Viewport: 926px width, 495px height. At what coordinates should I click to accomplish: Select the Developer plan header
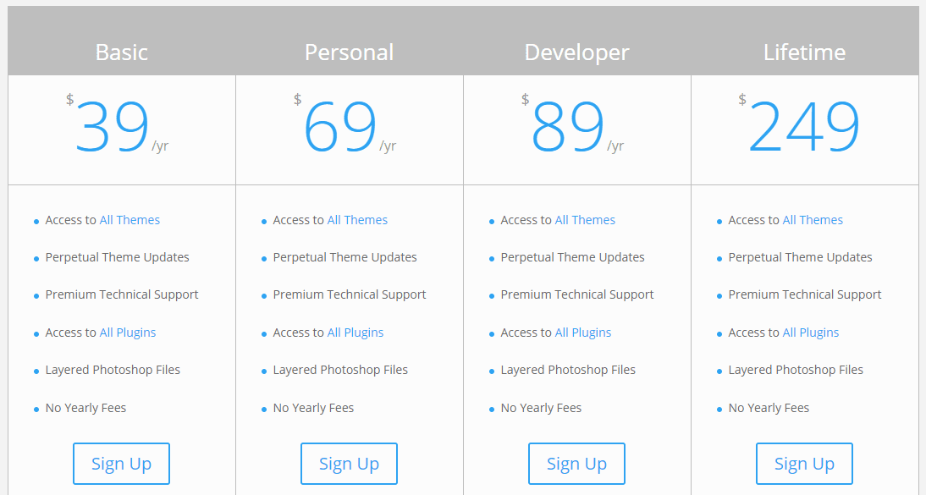pyautogui.click(x=576, y=52)
